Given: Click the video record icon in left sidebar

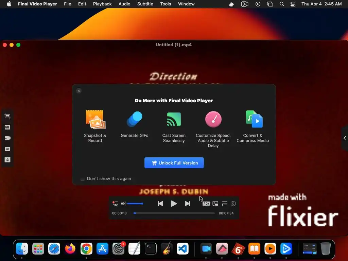Looking at the screenshot, I should (x=7, y=138).
